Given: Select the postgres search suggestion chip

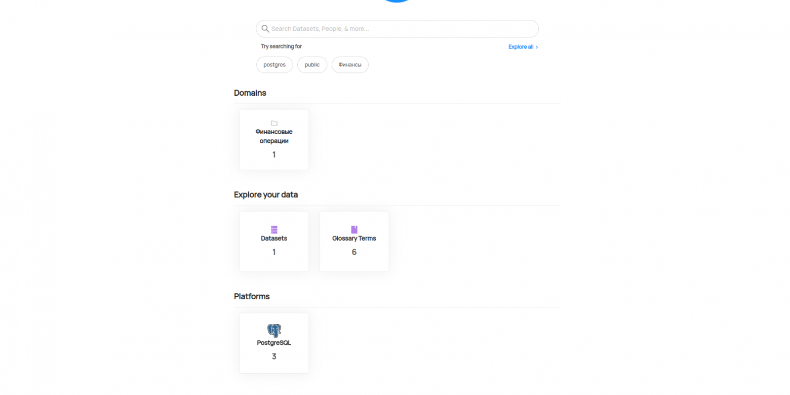Looking at the screenshot, I should 274,65.
